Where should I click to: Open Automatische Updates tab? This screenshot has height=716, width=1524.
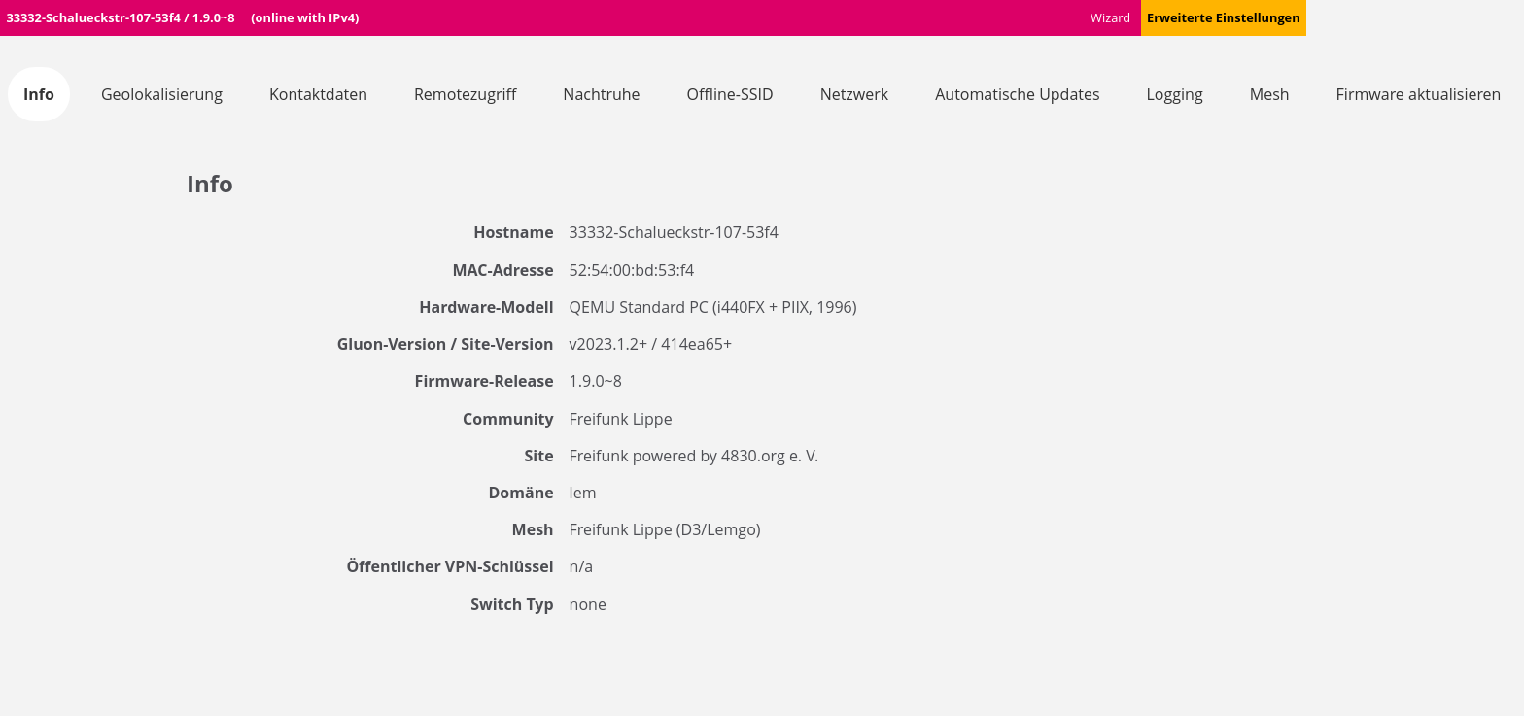[1018, 94]
